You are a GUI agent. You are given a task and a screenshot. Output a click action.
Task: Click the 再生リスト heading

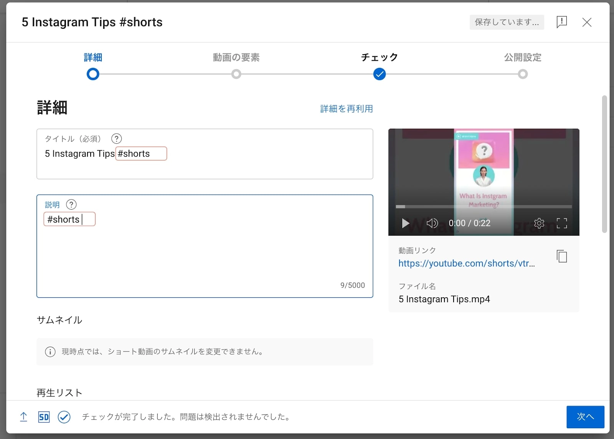point(59,393)
